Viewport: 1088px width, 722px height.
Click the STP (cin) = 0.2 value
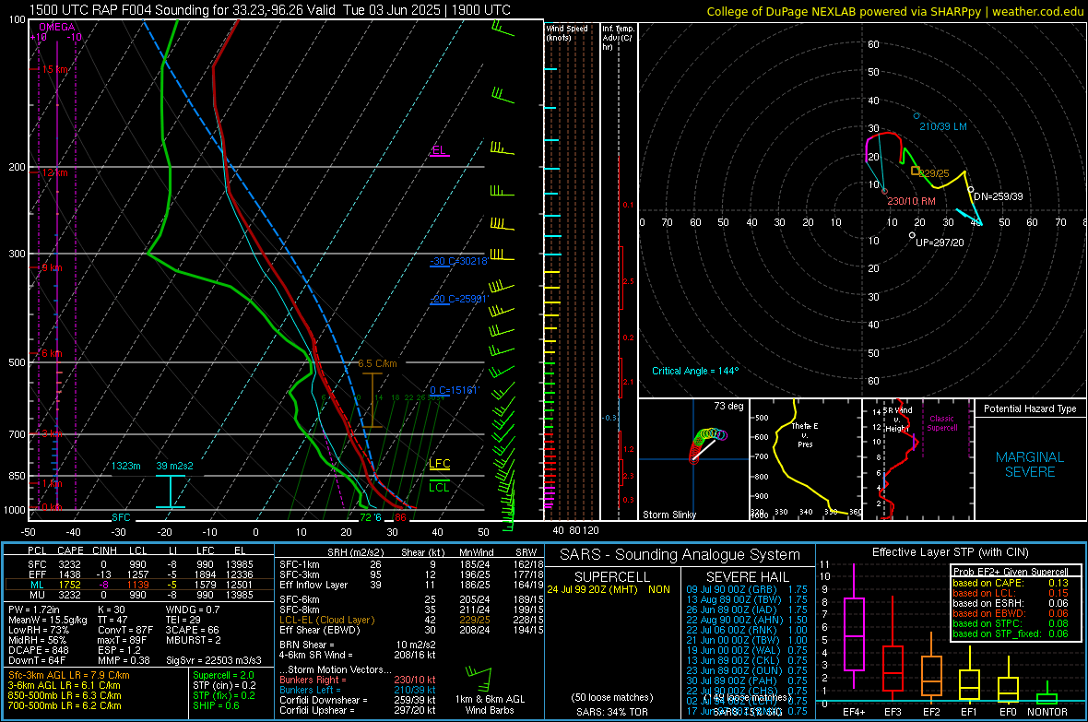point(224,685)
